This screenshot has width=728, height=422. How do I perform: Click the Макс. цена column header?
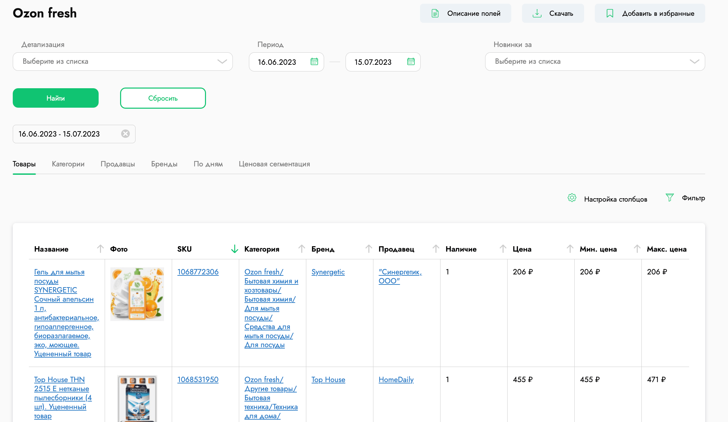[667, 249]
